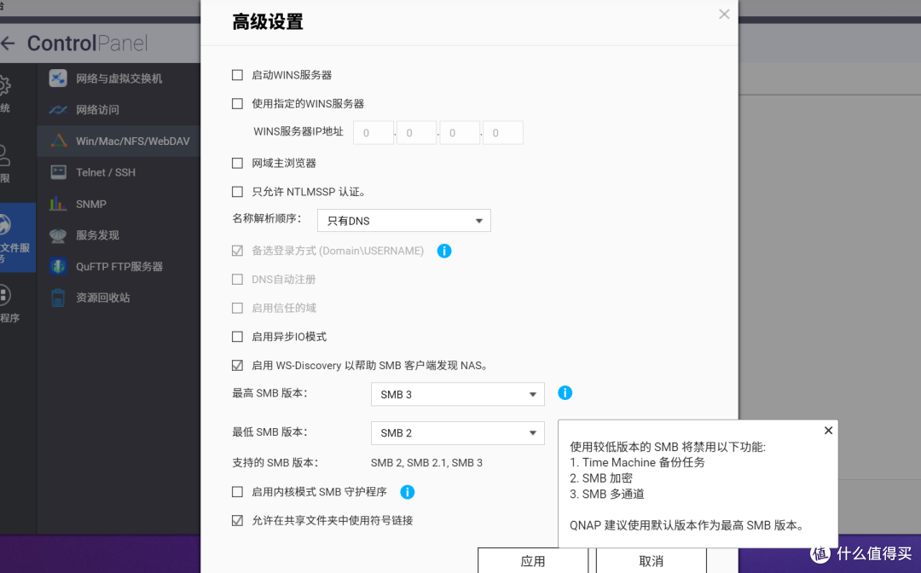Open 最低 SMB 版本 dropdown

(x=458, y=433)
